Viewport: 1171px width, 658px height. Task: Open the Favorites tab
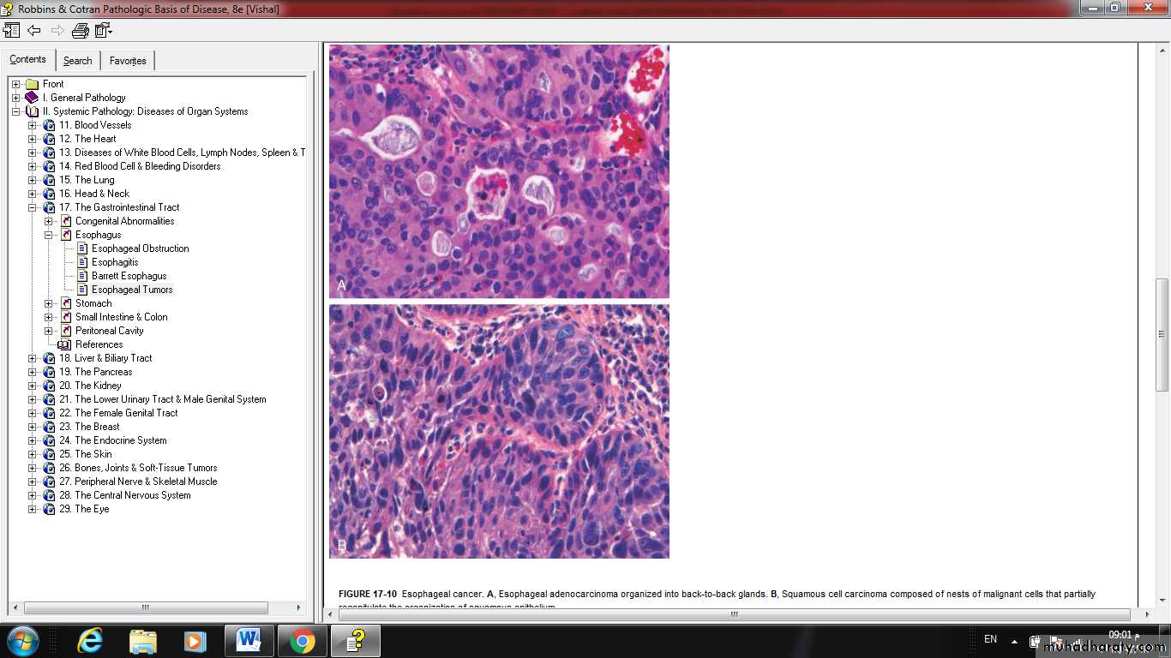[127, 61]
